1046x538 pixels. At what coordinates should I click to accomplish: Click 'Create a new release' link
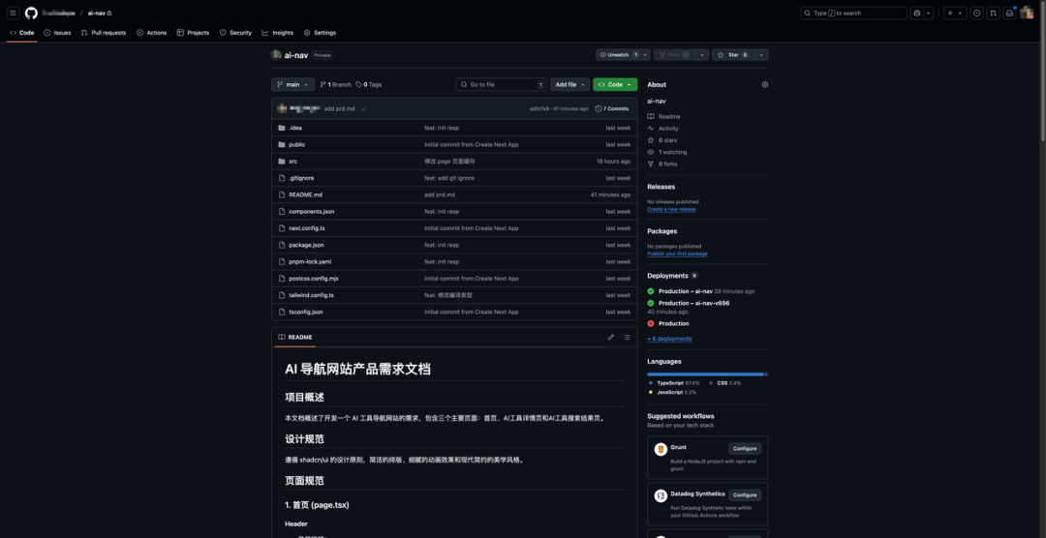click(671, 209)
